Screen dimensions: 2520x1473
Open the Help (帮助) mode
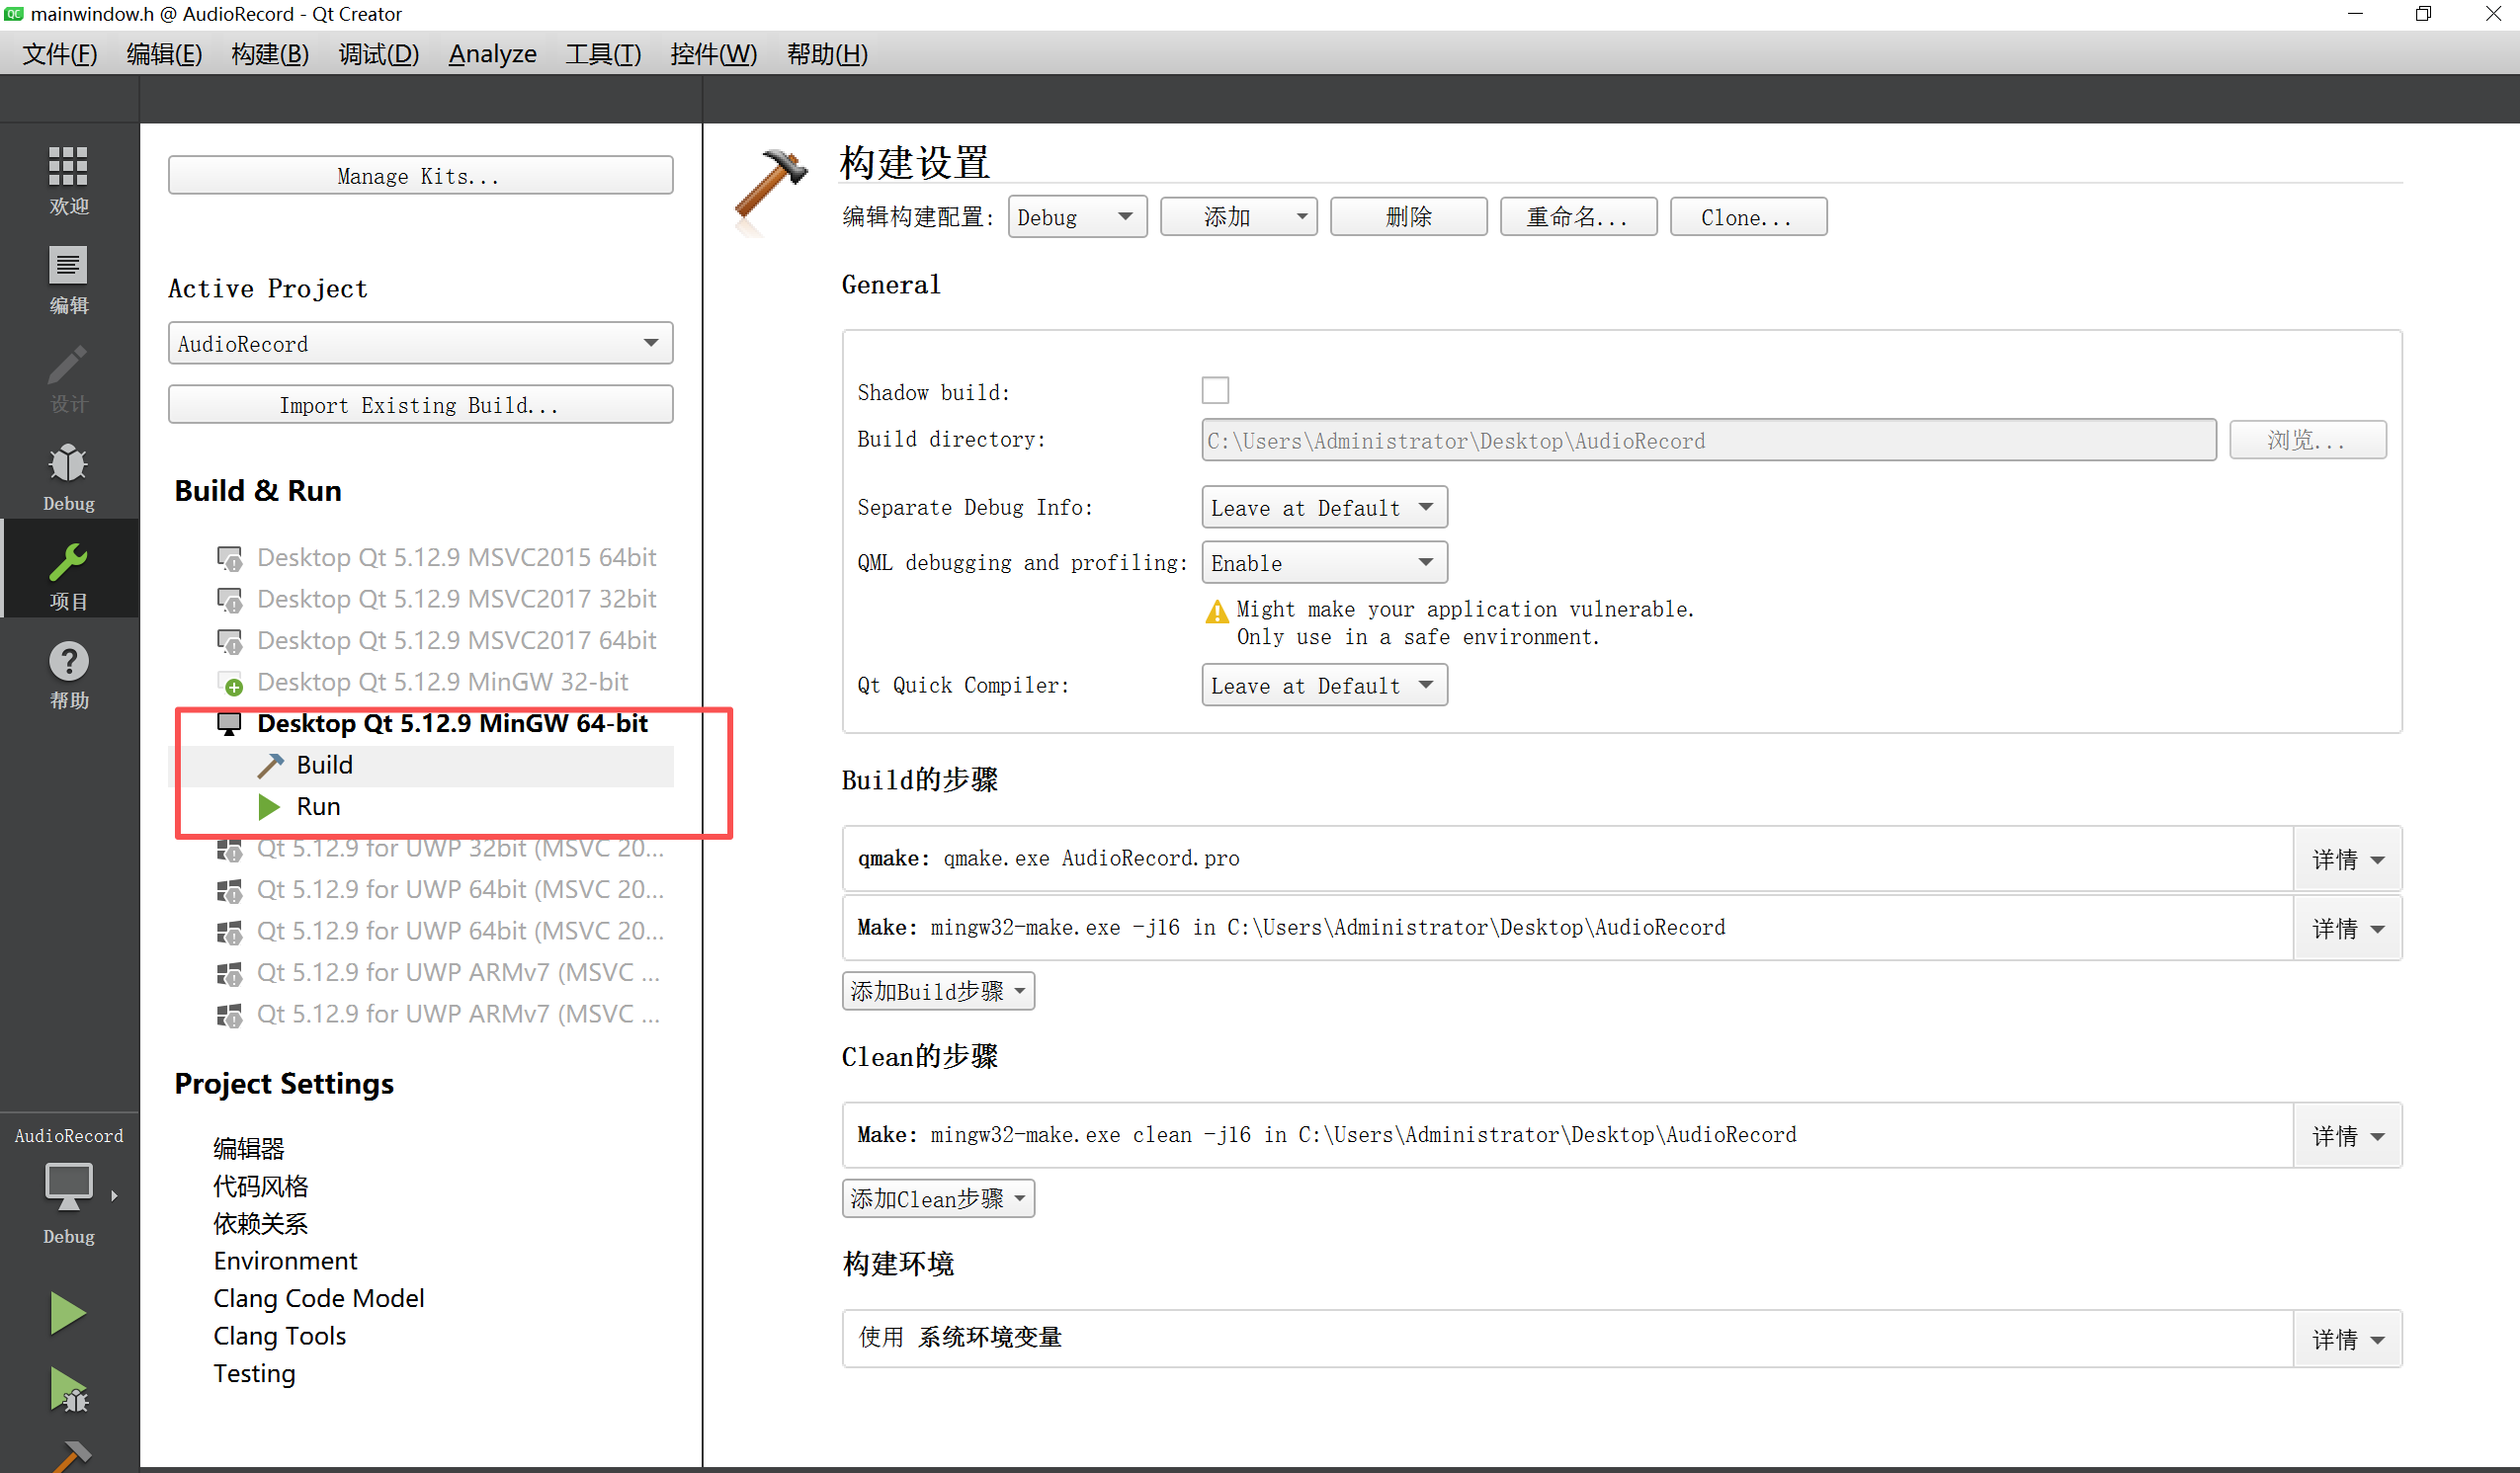[x=68, y=674]
